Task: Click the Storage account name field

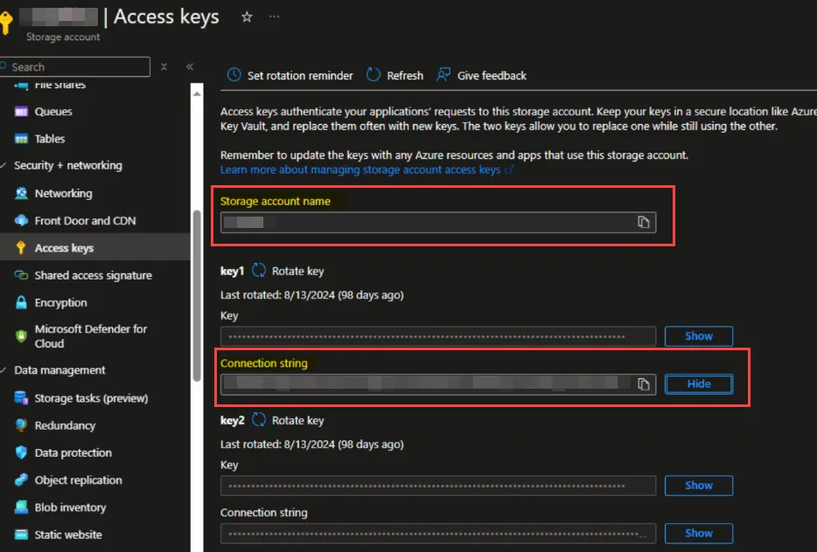Action: pyautogui.click(x=437, y=222)
